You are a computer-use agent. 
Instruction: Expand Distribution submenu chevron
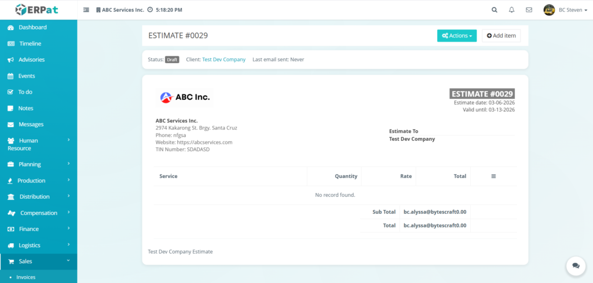pyautogui.click(x=69, y=196)
